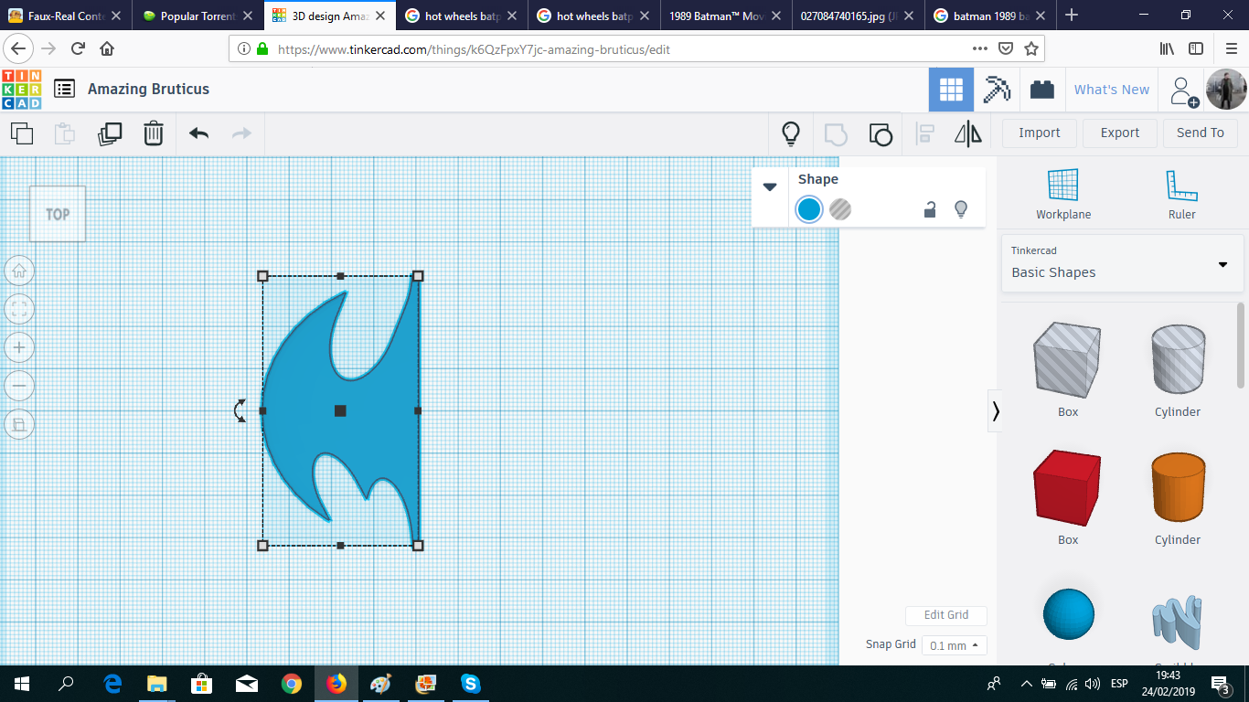Switch to the 027084740165.jpg tab

pyautogui.click(x=857, y=16)
